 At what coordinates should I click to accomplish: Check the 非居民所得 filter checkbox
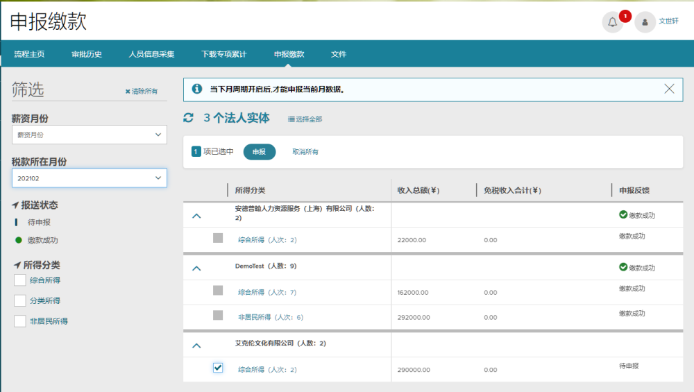pyautogui.click(x=20, y=321)
